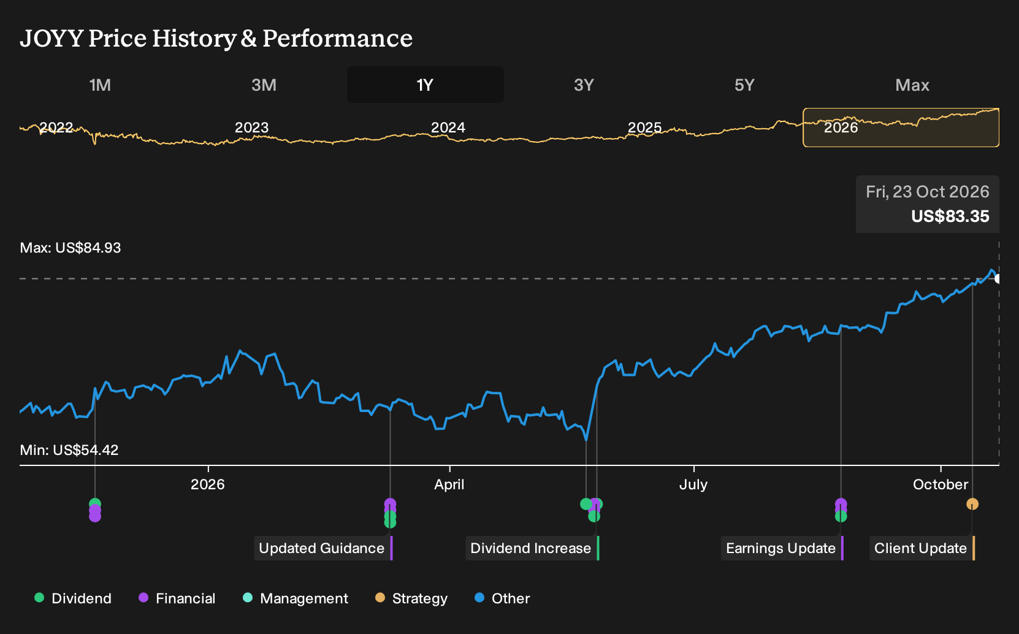Switch to the 3Y time range
Image resolution: width=1019 pixels, height=634 pixels.
(584, 85)
